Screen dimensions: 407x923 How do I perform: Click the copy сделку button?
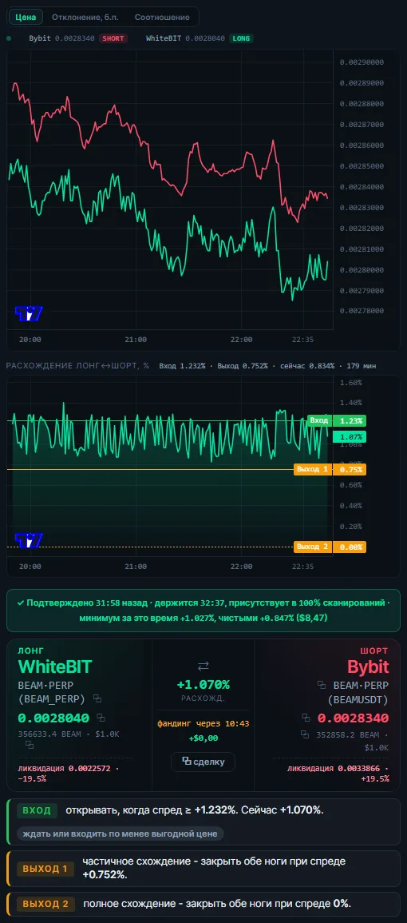point(203,762)
